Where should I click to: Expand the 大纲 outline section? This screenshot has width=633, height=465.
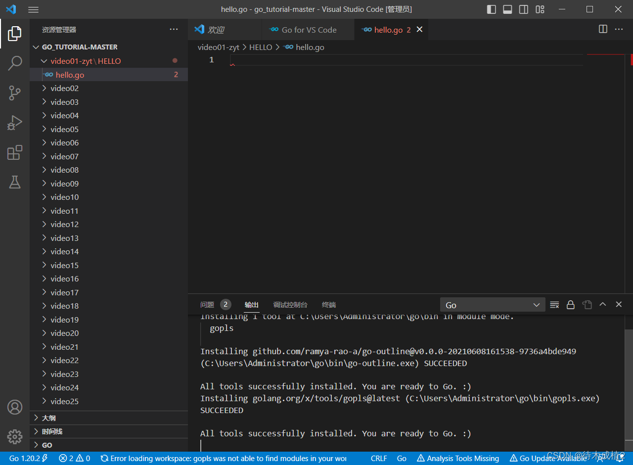(109, 418)
